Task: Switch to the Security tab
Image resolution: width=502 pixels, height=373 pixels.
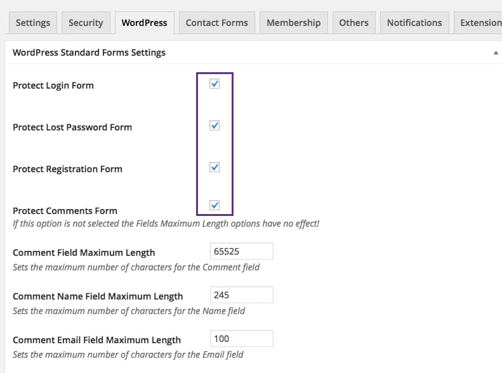Action: pyautogui.click(x=86, y=23)
